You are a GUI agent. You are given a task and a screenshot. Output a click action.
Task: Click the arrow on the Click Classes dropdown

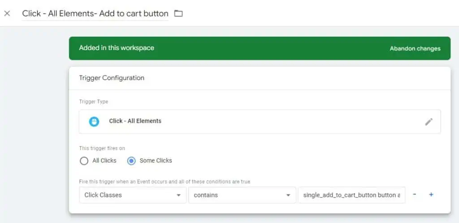click(178, 195)
